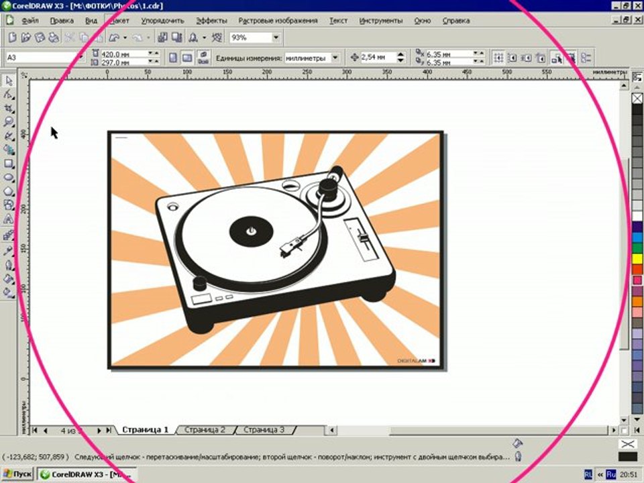Click the page height field 297.0 мм
Image resolution: width=644 pixels, height=483 pixels.
point(123,62)
